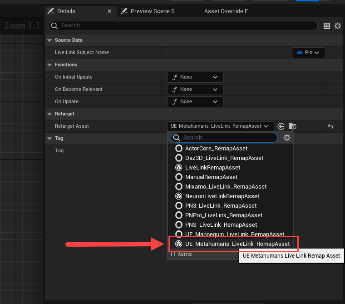Screen dimensions: 345x304
Task: Click the UE_Metahumans remap asset cube icon
Action: click(179, 244)
